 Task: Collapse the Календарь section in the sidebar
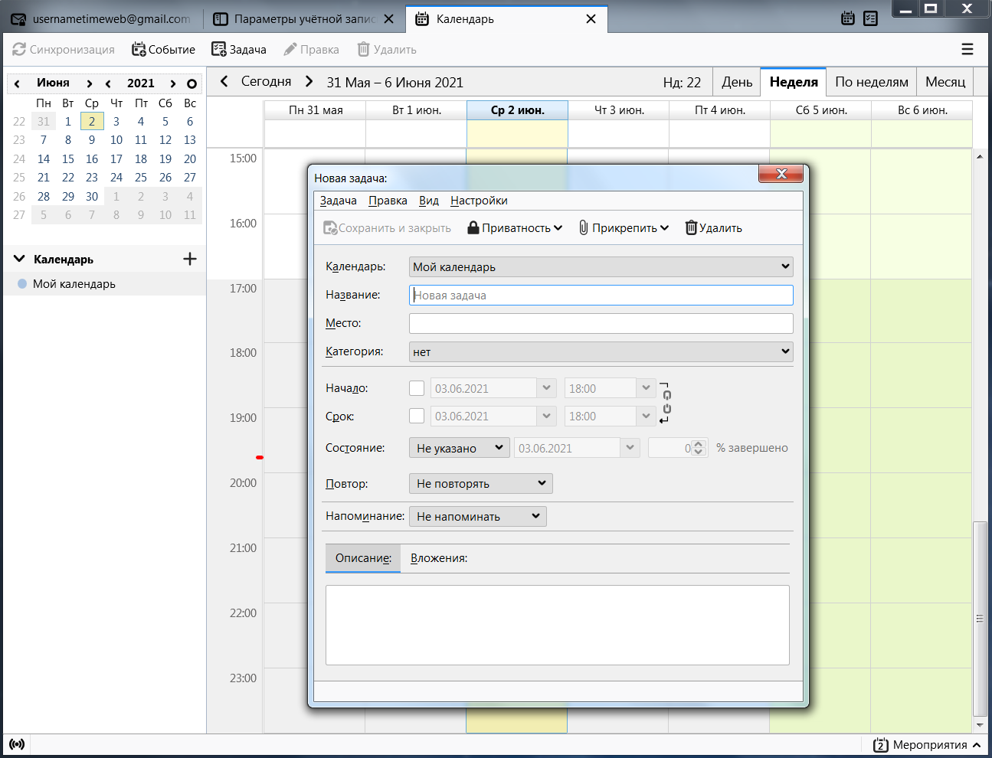[19, 259]
